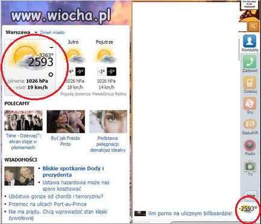Click the Być jak Freida Pinto link
This screenshot has height=224, width=261.
(x=65, y=141)
